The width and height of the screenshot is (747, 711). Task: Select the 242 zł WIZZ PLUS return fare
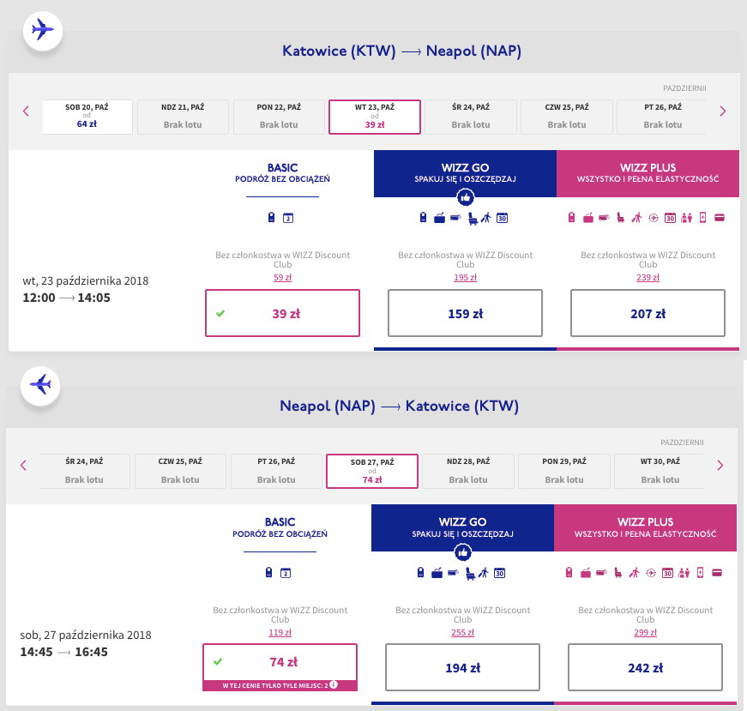coord(645,668)
